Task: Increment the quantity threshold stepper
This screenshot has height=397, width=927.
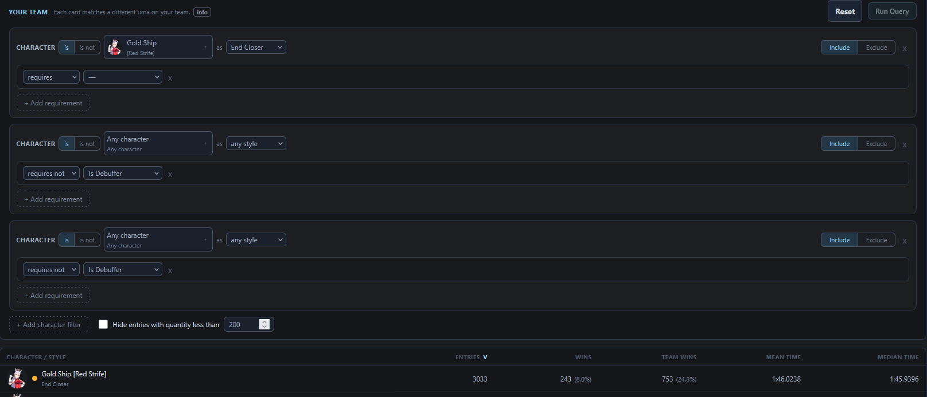Action: (264, 322)
